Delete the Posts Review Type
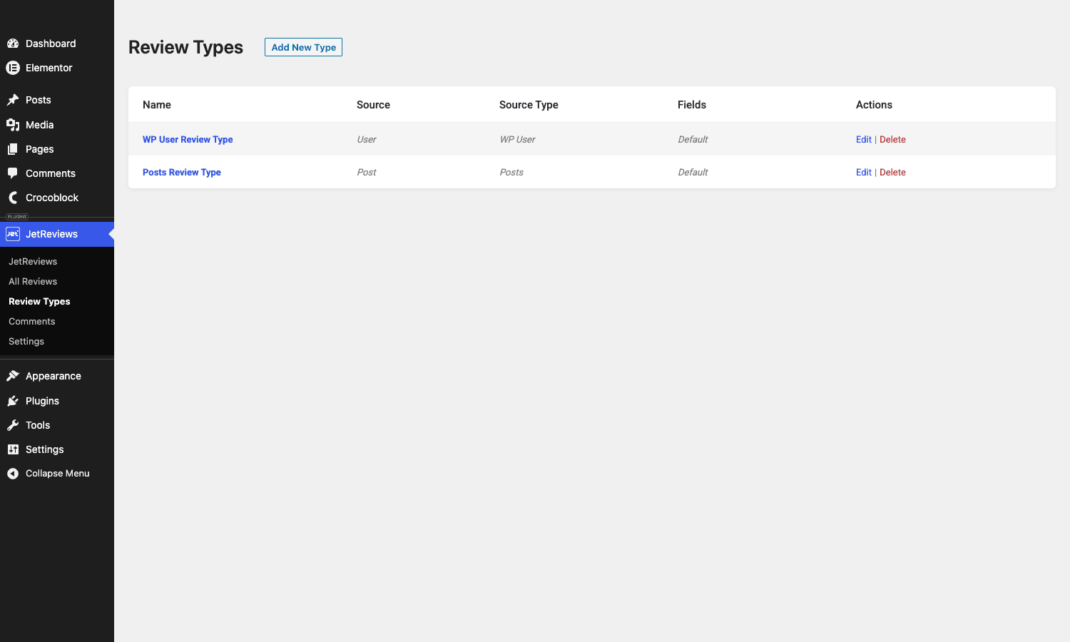The width and height of the screenshot is (1070, 642). [x=892, y=173]
